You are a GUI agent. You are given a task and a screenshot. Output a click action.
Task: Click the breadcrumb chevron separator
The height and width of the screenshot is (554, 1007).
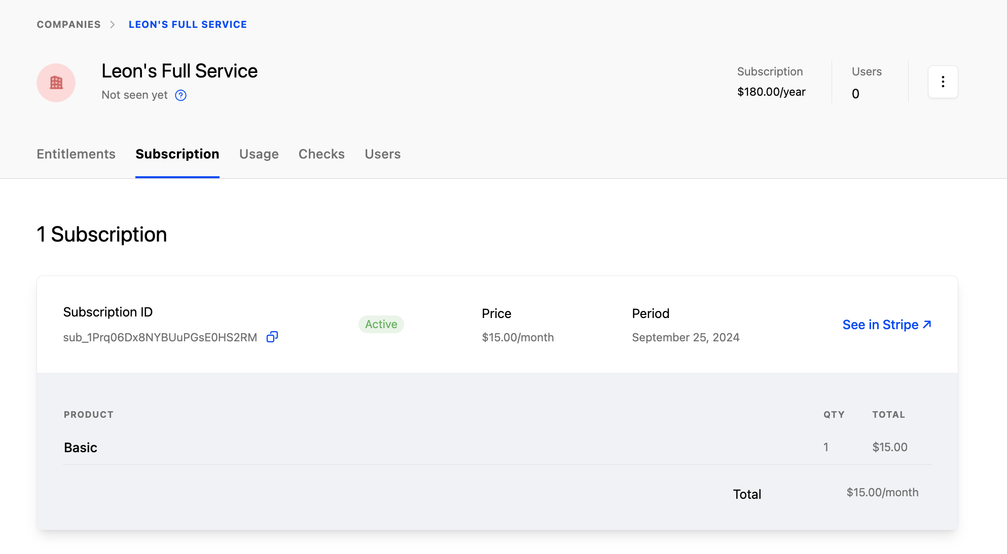point(113,24)
